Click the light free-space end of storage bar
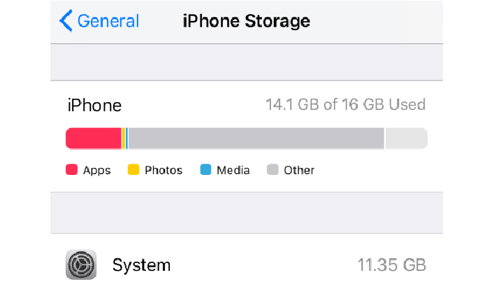Image resolution: width=494 pixels, height=296 pixels. click(406, 139)
